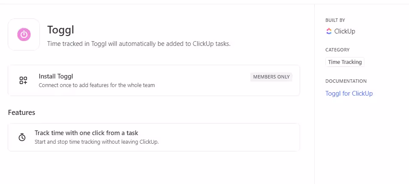Click the stopwatch icon in Features

point(22,137)
